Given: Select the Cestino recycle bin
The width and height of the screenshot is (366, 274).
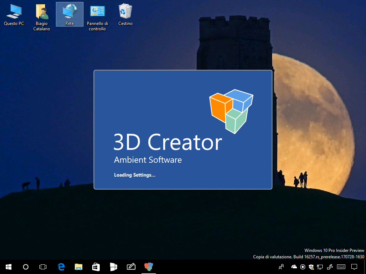Looking at the screenshot, I should point(125,14).
